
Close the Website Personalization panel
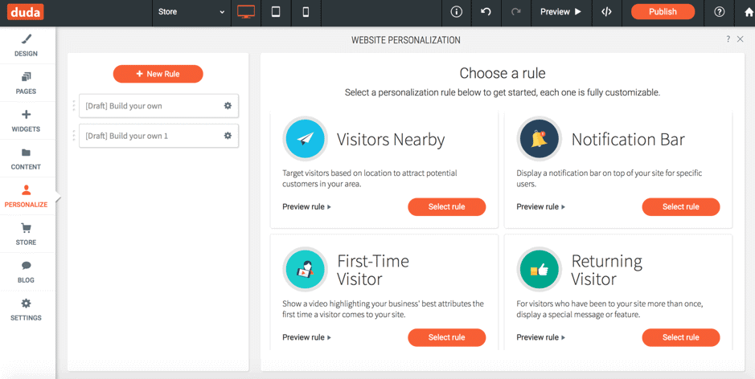coord(741,39)
